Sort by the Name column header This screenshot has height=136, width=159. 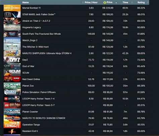point(25,2)
